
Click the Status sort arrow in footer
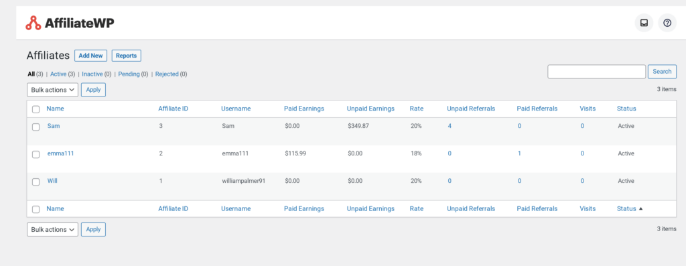pos(641,208)
